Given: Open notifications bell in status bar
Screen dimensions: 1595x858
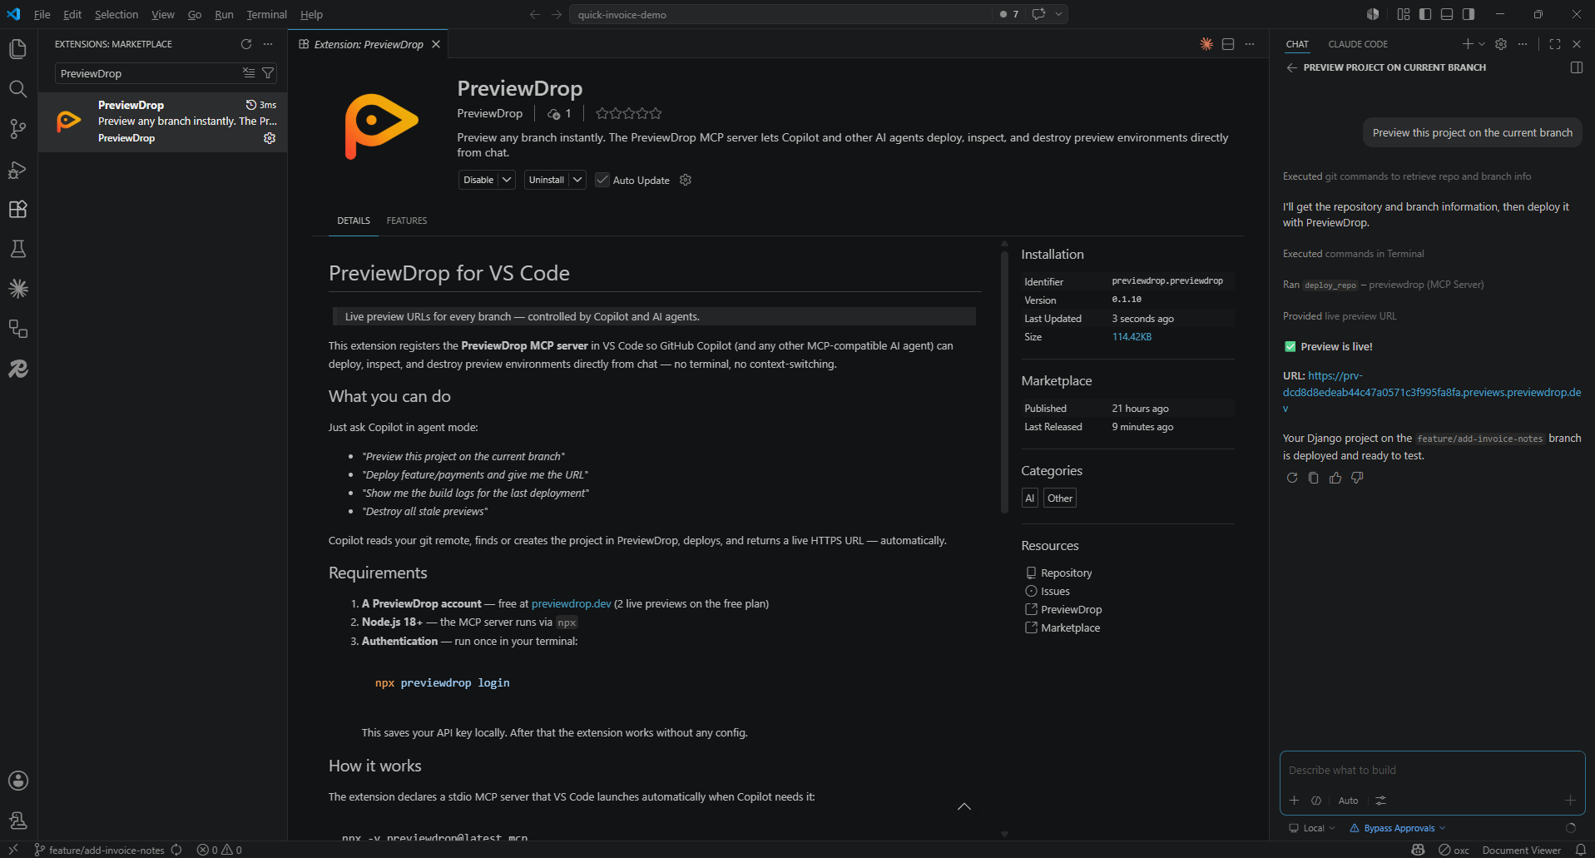Looking at the screenshot, I should click(1581, 850).
